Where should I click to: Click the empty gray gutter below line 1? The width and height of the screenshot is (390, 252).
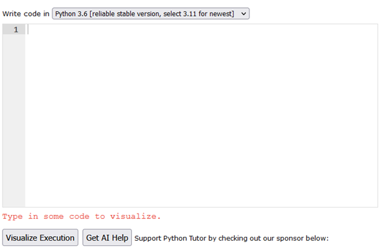coord(14,120)
